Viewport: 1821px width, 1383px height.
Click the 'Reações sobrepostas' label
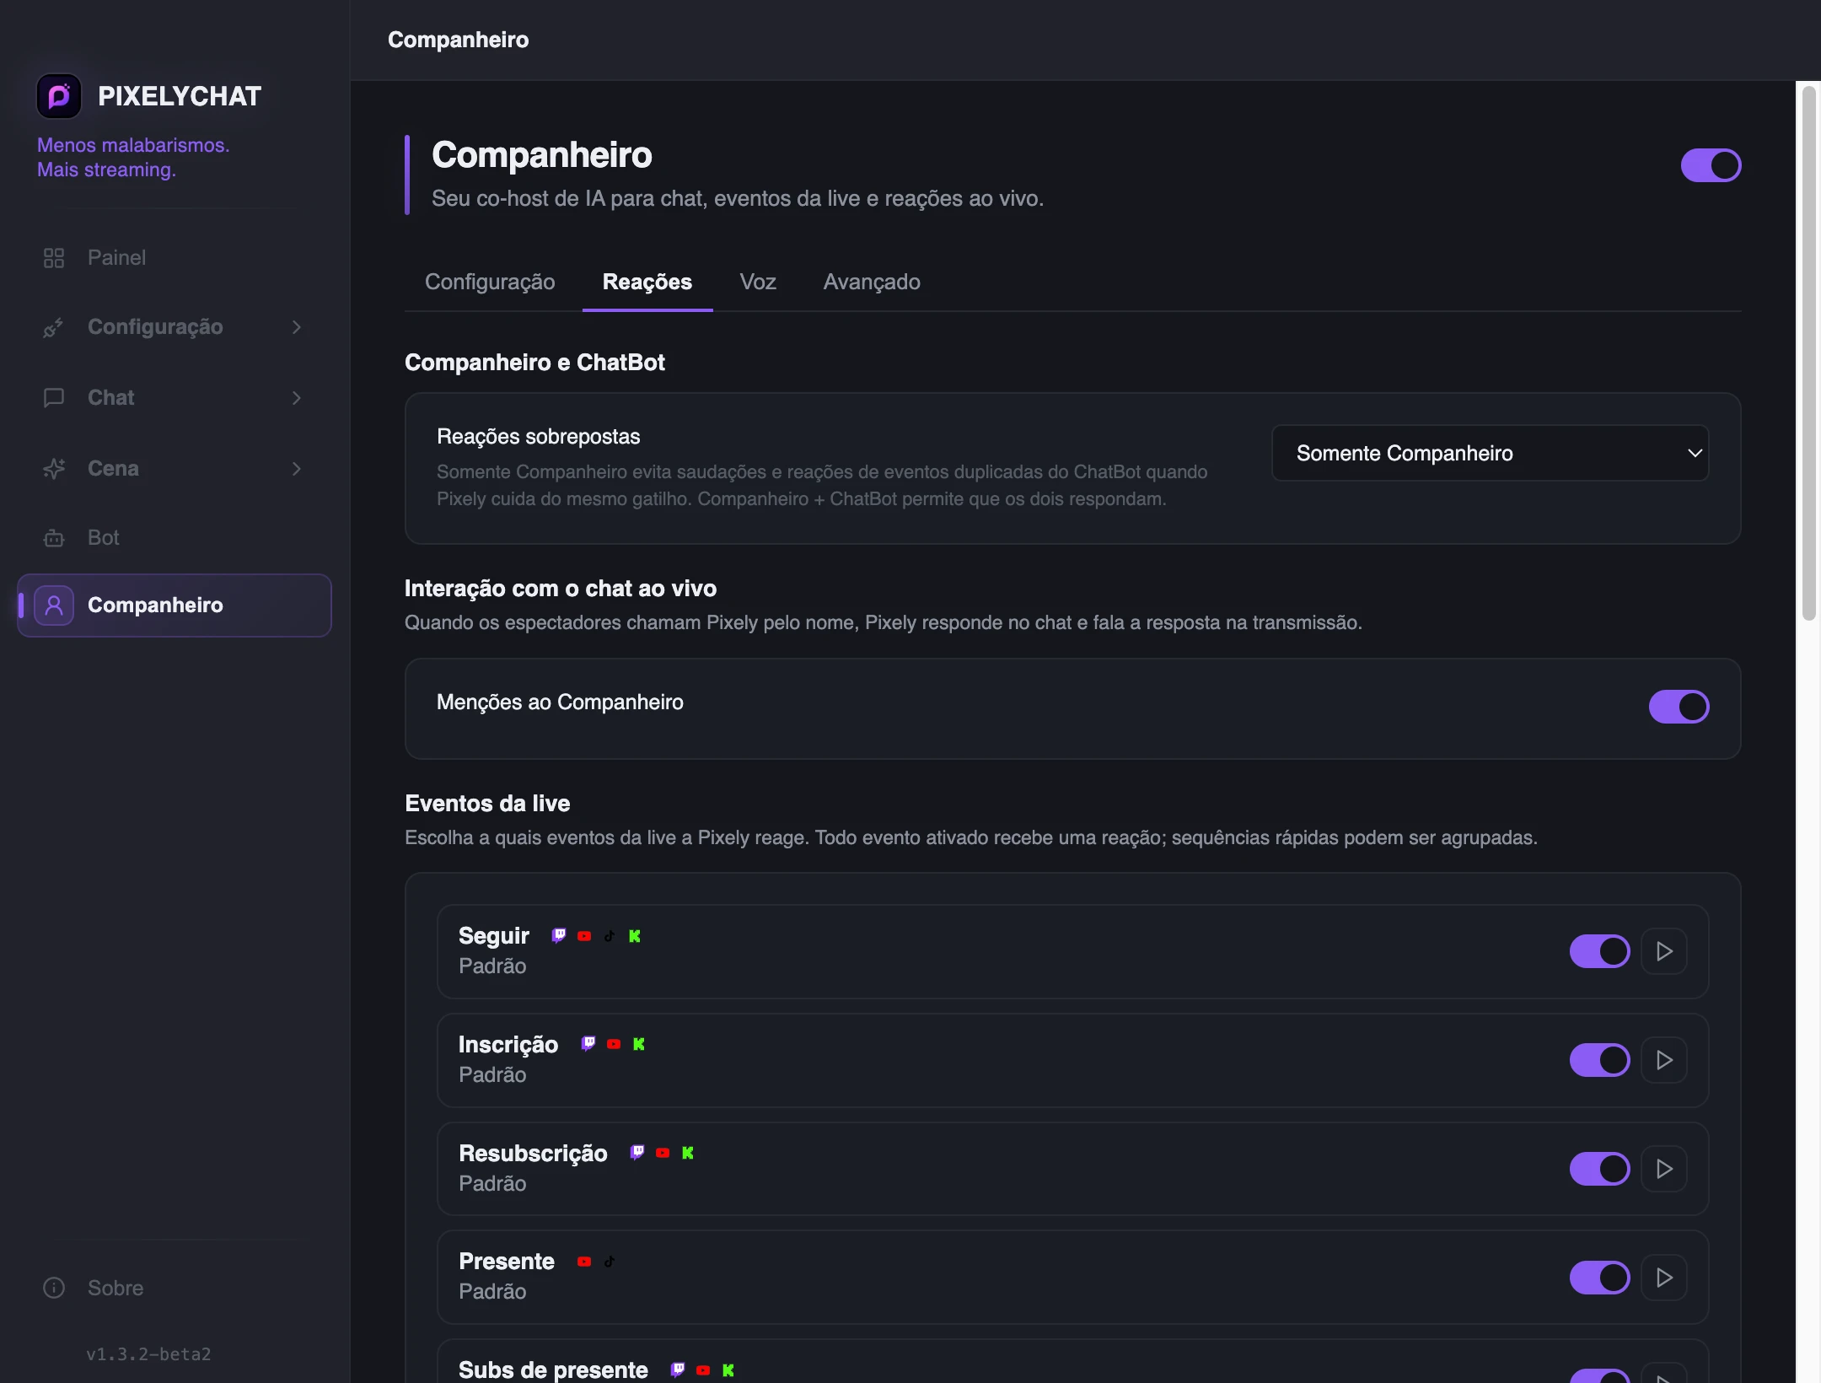(x=539, y=437)
